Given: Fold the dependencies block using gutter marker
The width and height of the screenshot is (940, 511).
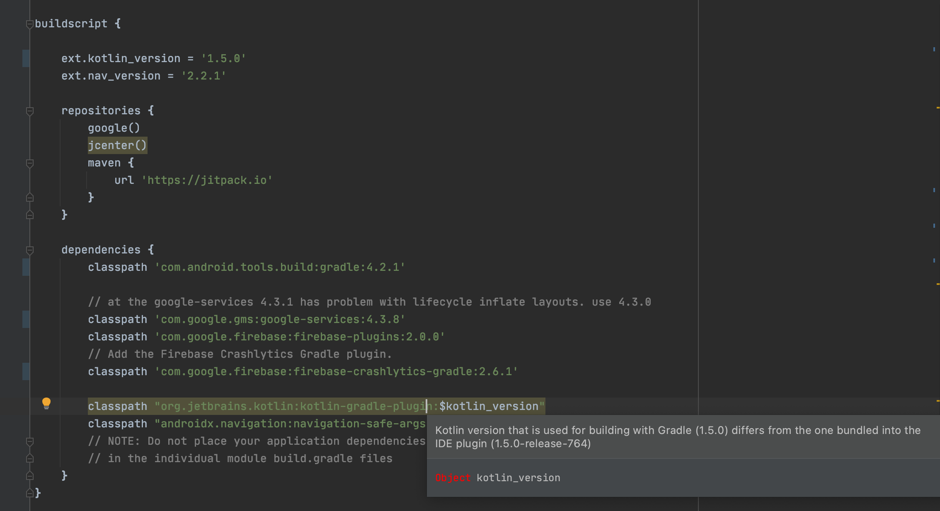Looking at the screenshot, I should [x=29, y=250].
